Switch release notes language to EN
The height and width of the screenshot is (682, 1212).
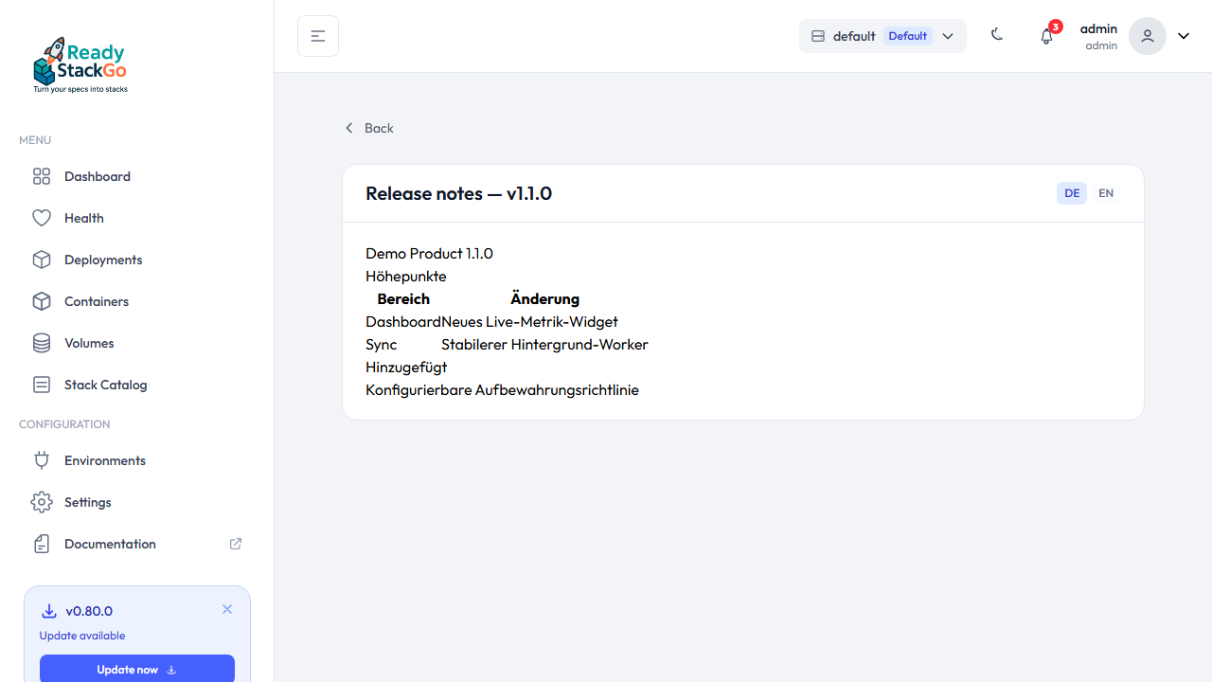pyautogui.click(x=1106, y=193)
